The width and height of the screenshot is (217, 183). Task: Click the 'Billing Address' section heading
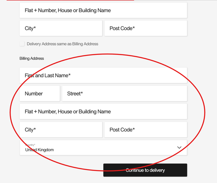(32, 58)
